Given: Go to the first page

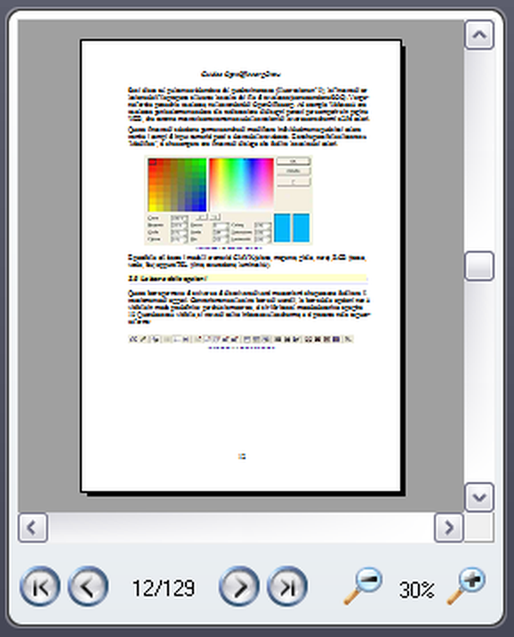Looking at the screenshot, I should pyautogui.click(x=40, y=586).
